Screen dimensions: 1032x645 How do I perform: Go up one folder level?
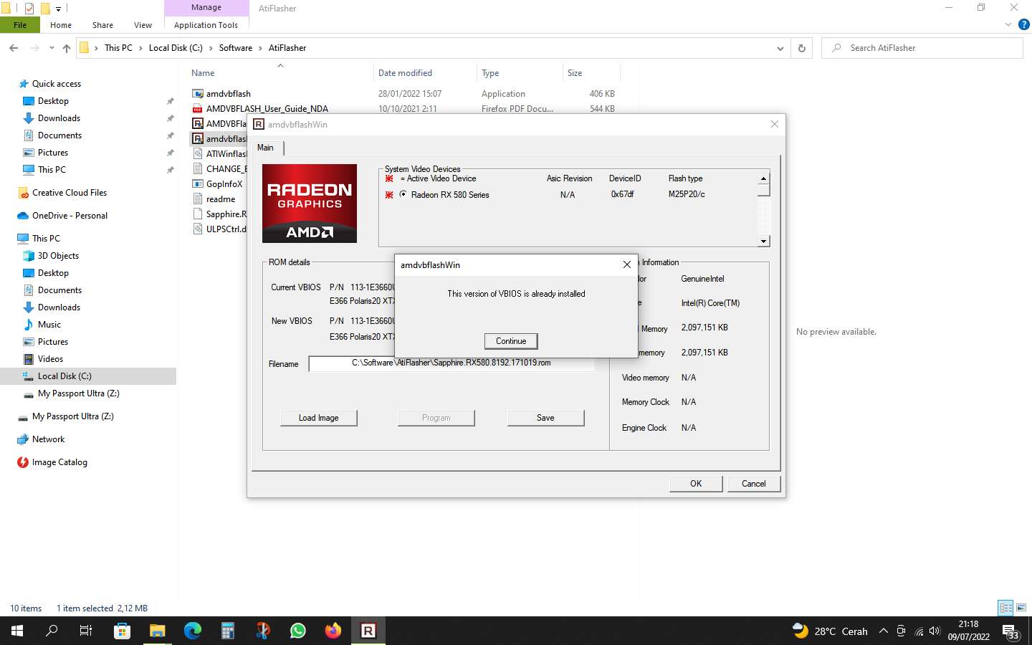pyautogui.click(x=67, y=48)
